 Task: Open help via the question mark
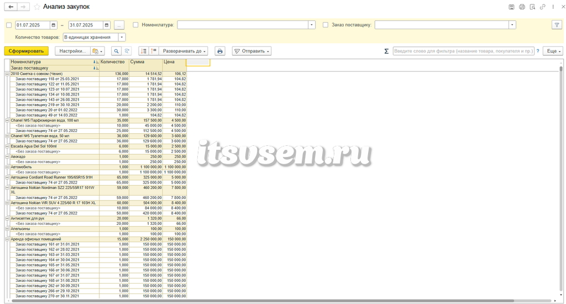(538, 51)
